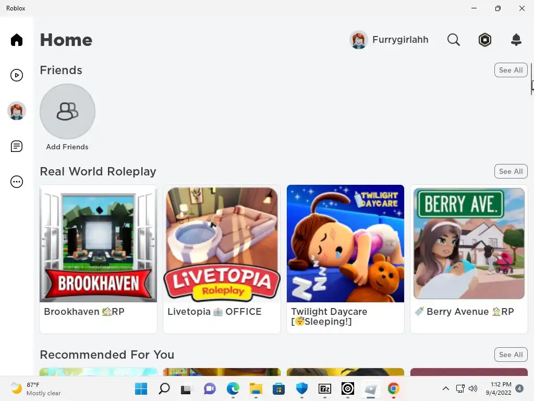
Task: Open Windows taskbar search
Action: 164,388
